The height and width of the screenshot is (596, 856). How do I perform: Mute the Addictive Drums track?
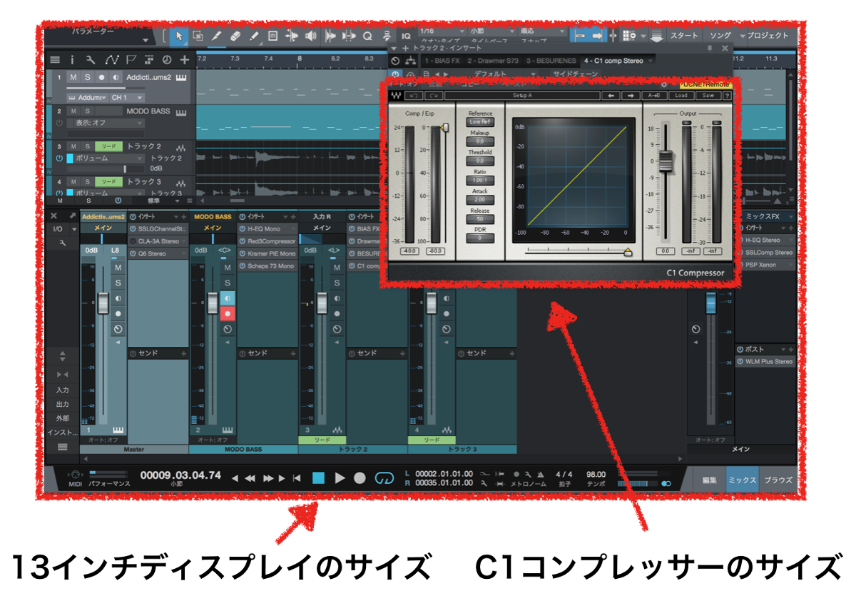(73, 77)
